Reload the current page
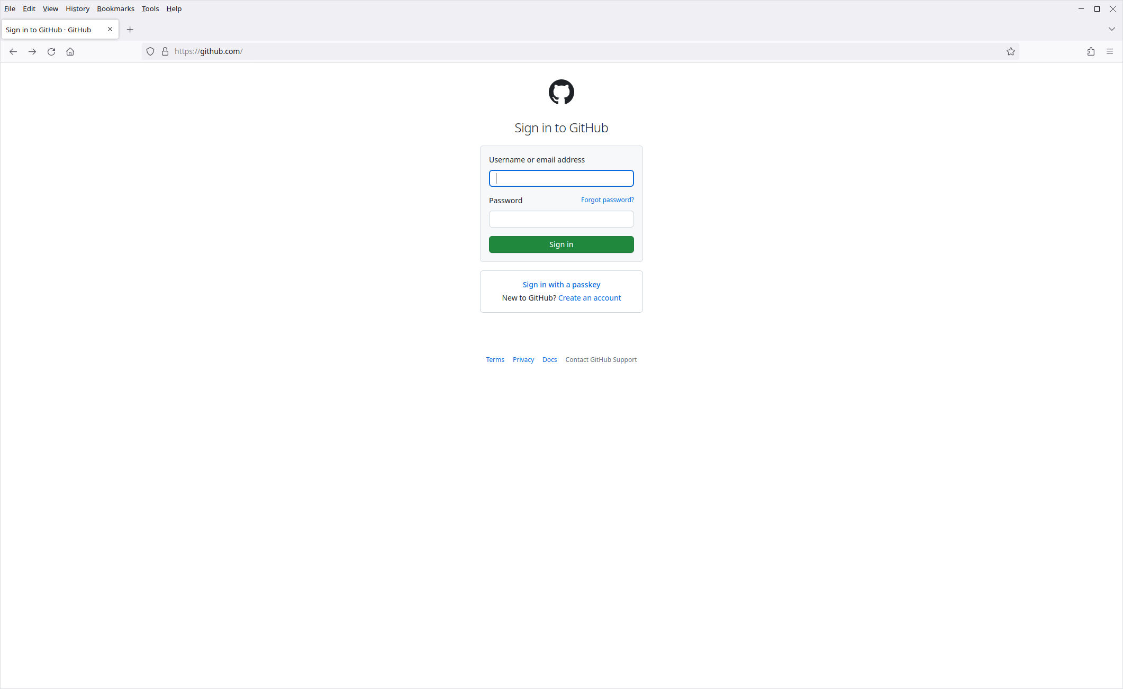Viewport: 1123px width, 689px height. pos(51,51)
